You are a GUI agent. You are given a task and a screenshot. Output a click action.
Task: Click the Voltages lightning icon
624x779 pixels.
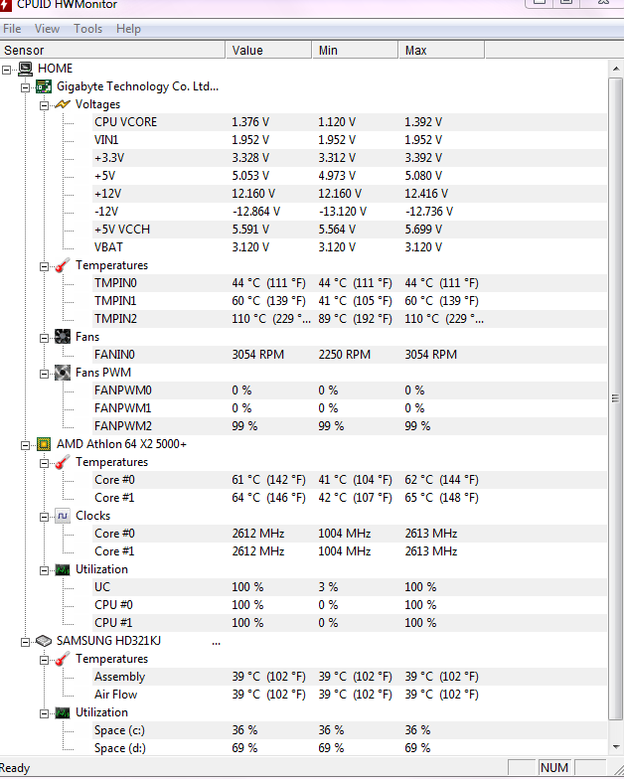(62, 104)
